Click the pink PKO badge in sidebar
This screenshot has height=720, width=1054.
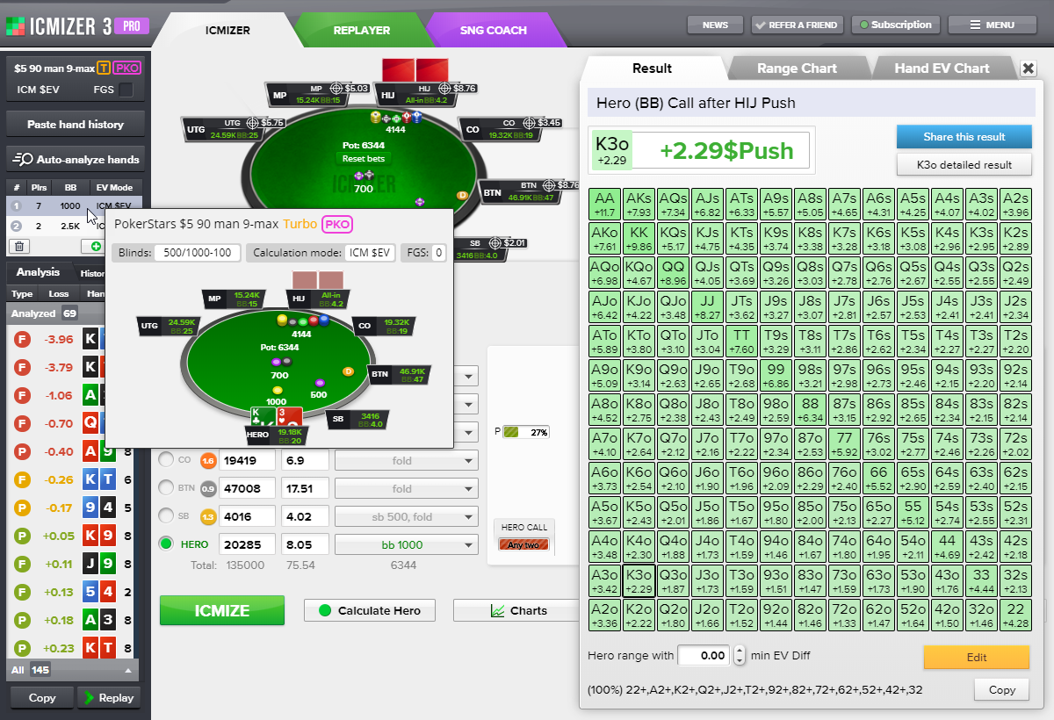(127, 68)
